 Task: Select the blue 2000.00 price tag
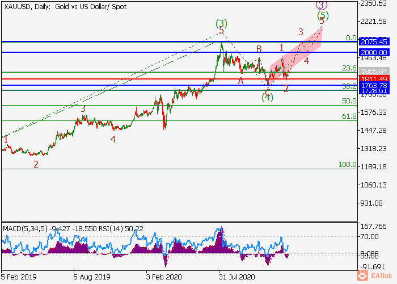[374, 52]
